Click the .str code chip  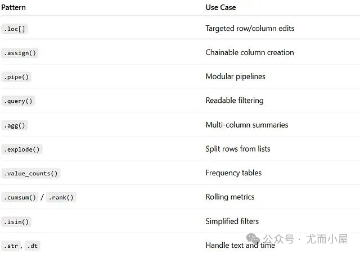pos(10,246)
